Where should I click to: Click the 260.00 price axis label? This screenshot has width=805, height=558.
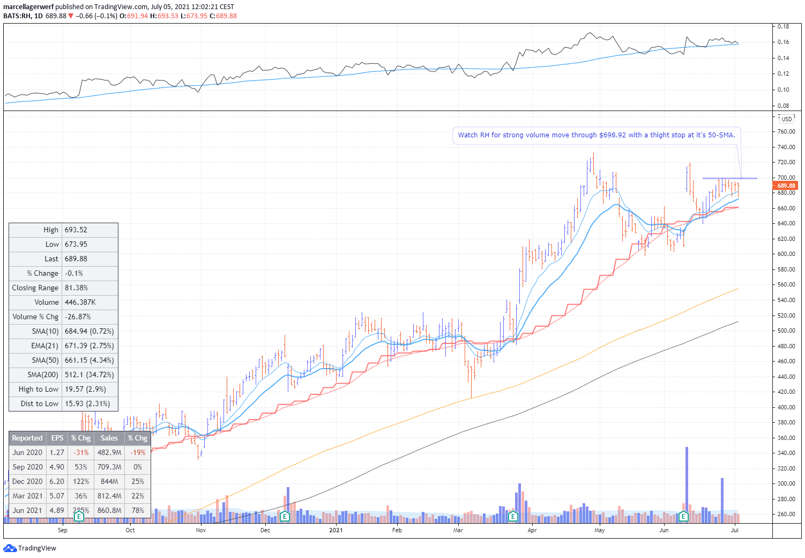[786, 514]
